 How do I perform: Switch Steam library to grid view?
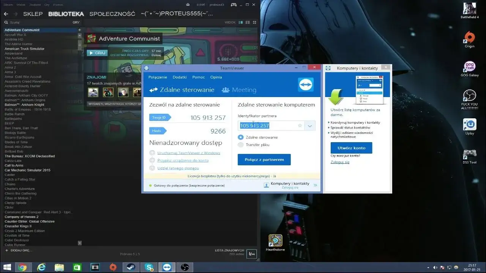coord(254,22)
